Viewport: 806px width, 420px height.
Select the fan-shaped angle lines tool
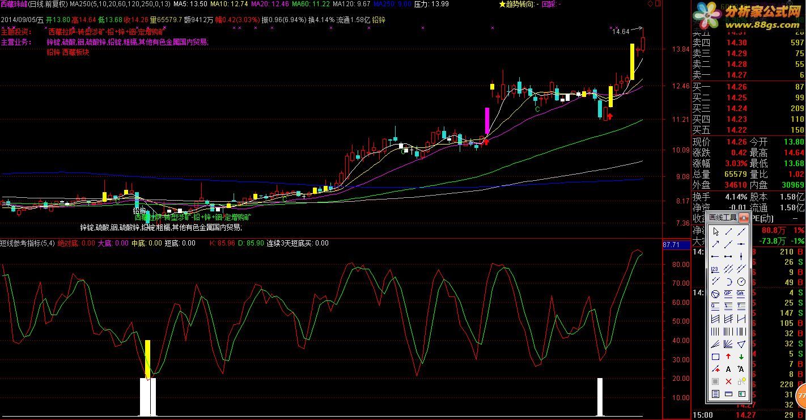point(728,344)
